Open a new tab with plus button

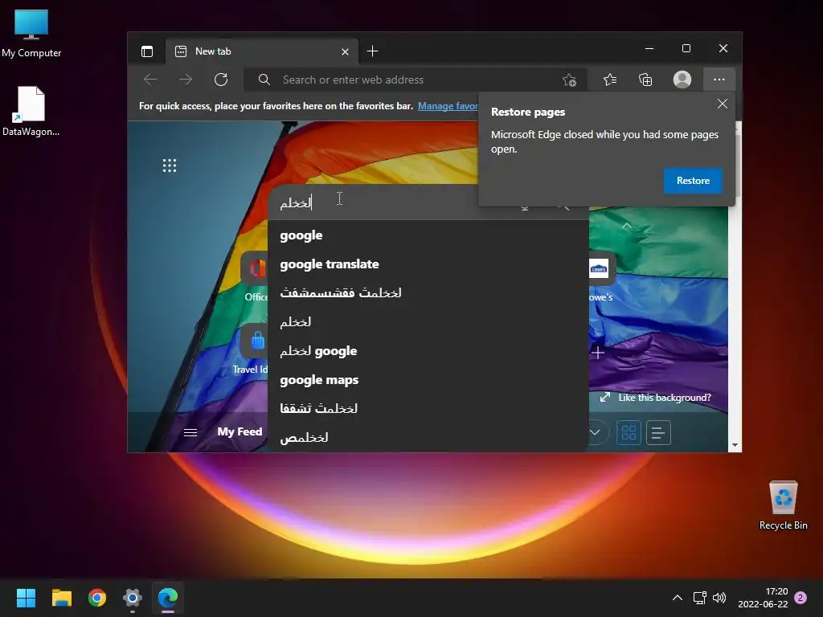[373, 51]
